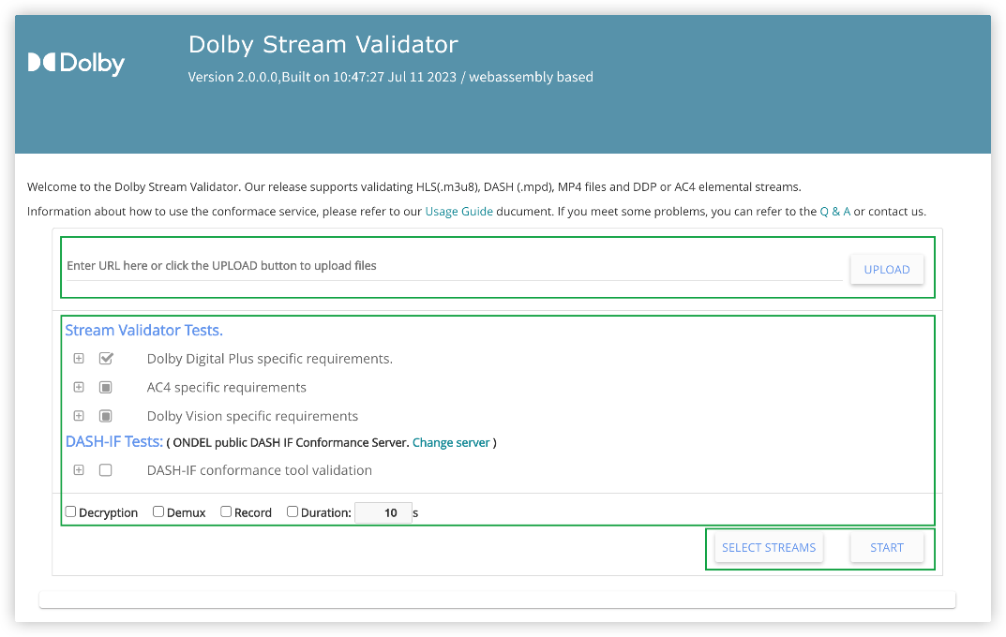Click the Change server link
1006x637 pixels.
(x=451, y=442)
